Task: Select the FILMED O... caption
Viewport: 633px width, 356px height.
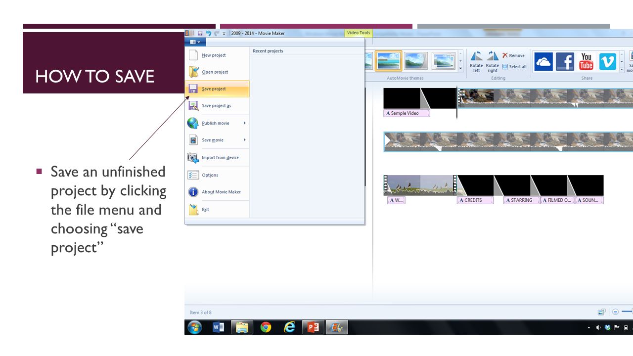Action: 558,200
